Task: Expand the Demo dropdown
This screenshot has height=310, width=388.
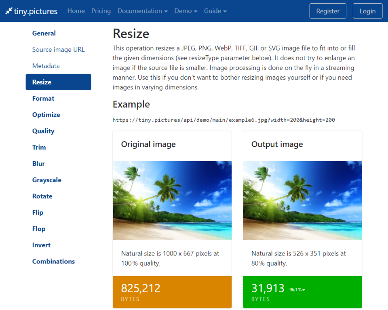Action: point(186,11)
